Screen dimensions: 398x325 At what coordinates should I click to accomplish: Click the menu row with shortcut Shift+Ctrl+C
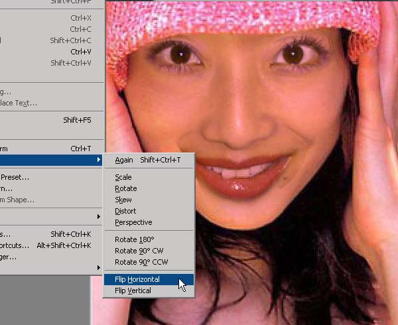pos(51,40)
